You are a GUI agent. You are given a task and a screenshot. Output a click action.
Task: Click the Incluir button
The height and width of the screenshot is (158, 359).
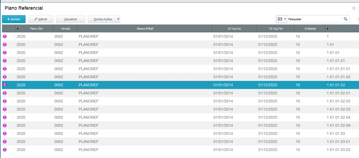tap(14, 19)
